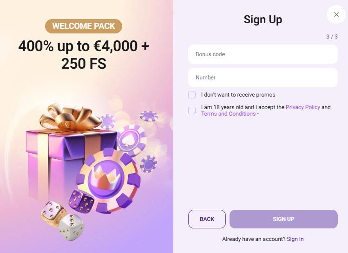Click the WELCOME PACK badge
The height and width of the screenshot is (253, 348).
pyautogui.click(x=84, y=26)
